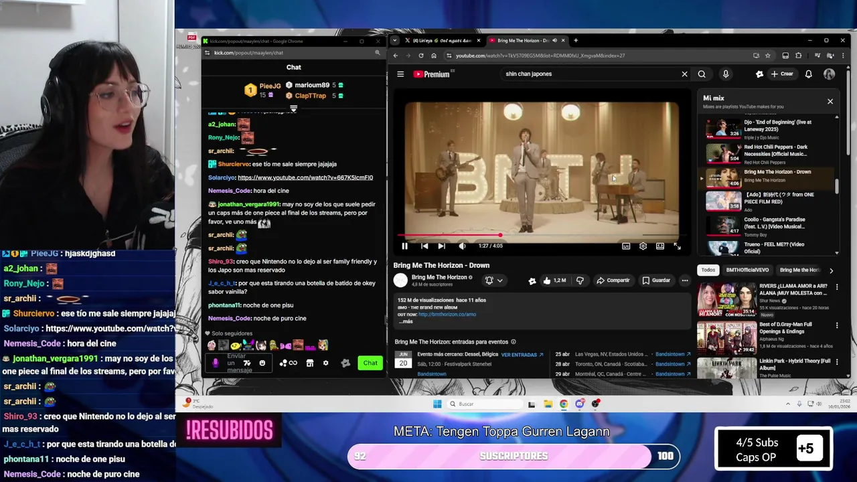
Task: Open Discord from the taskbar
Action: [x=580, y=404]
